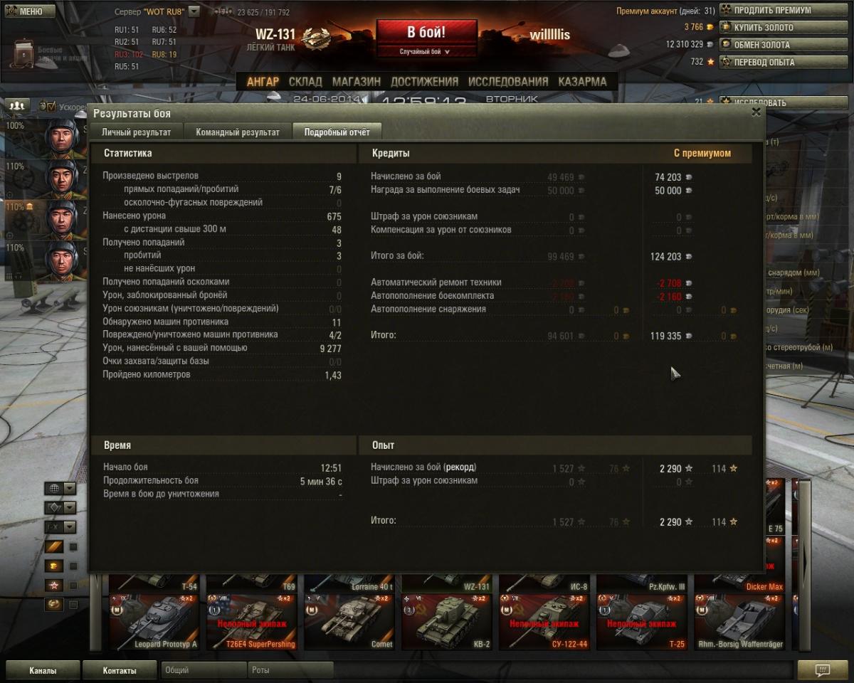854x683 pixels.
Task: Go to the Достижения menu
Action: coord(424,82)
